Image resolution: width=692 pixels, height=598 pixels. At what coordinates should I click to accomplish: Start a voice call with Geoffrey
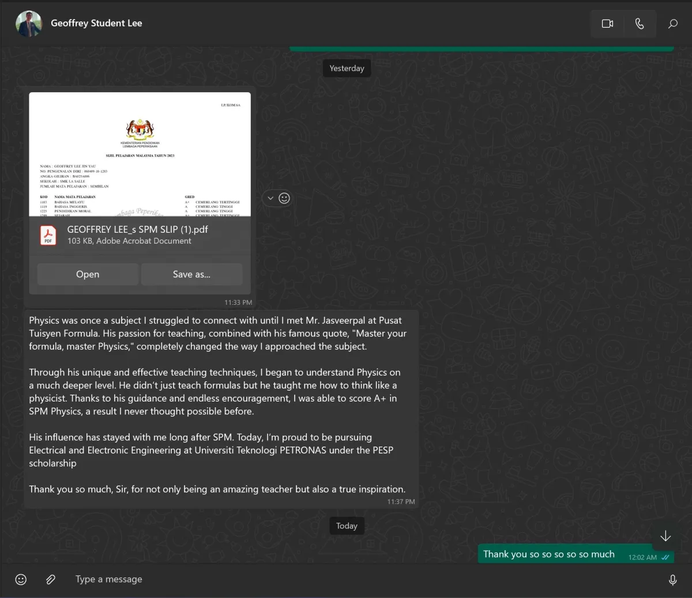point(640,24)
